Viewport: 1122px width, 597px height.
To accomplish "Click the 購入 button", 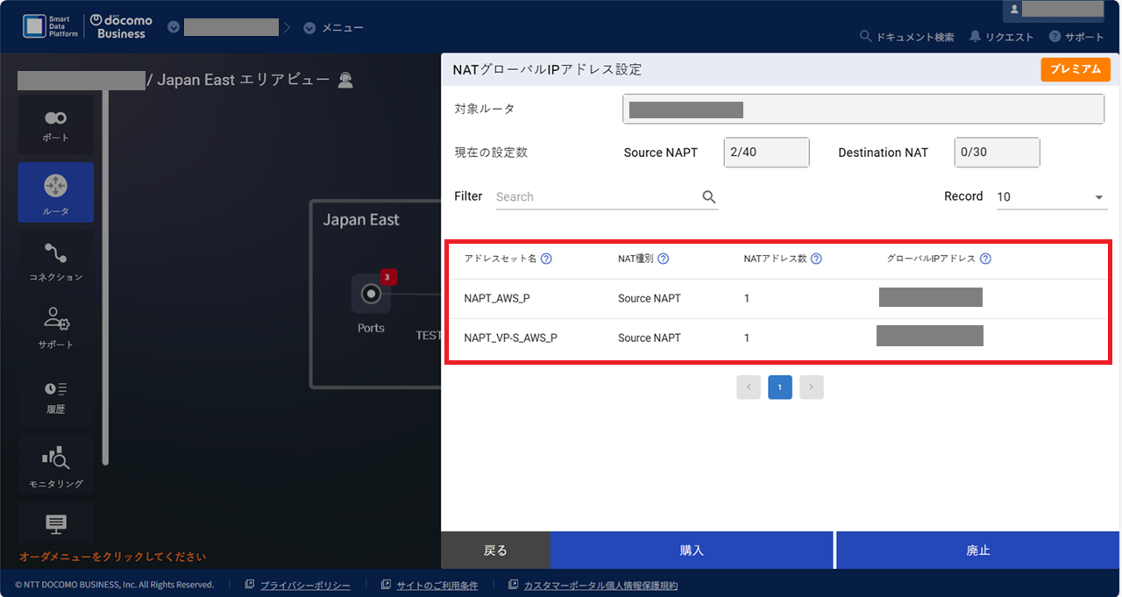I will click(x=692, y=551).
